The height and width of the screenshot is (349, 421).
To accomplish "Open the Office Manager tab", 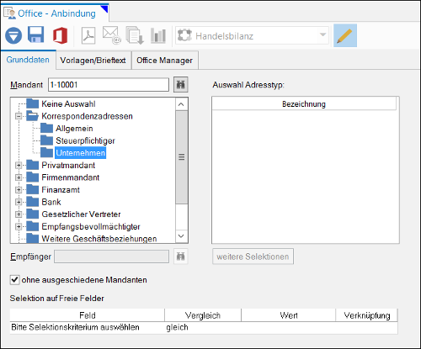I will pyautogui.click(x=165, y=61).
